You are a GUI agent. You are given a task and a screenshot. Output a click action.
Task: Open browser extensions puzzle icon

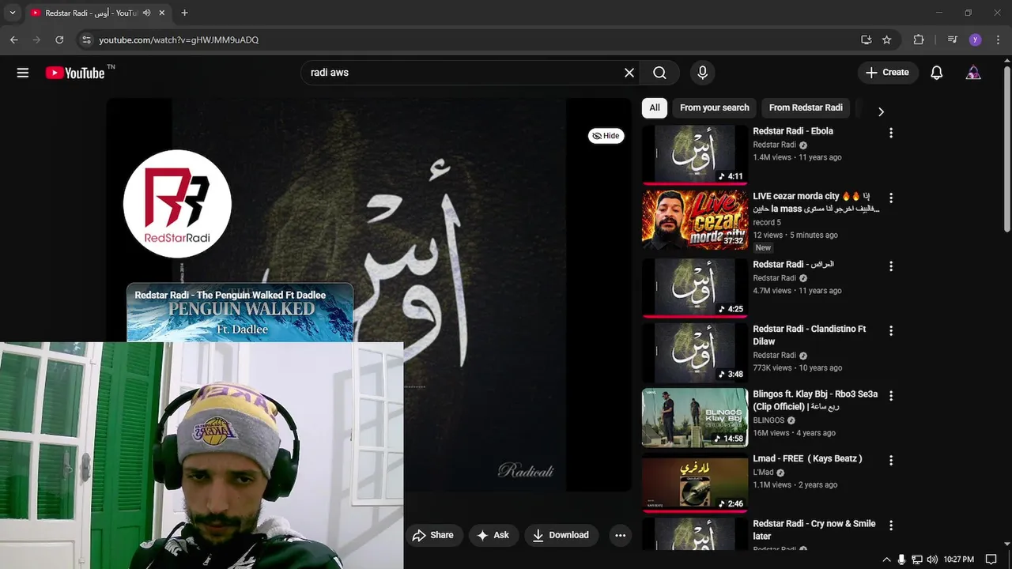coord(919,40)
